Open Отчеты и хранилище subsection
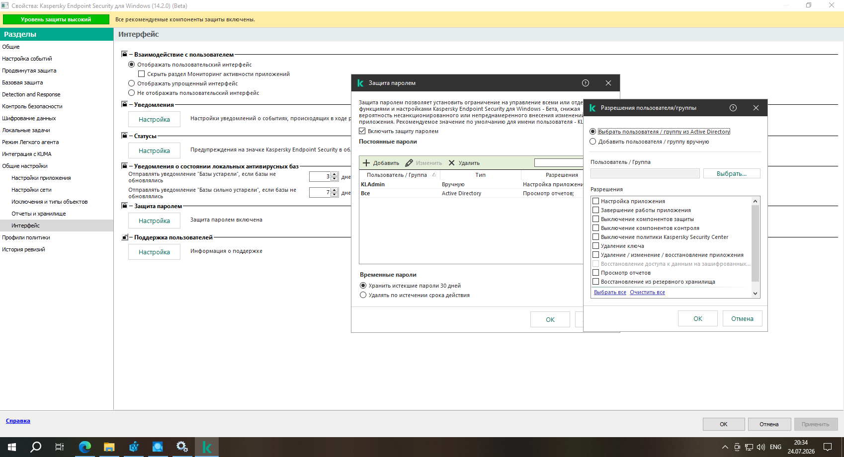The width and height of the screenshot is (844, 457). 39,214
